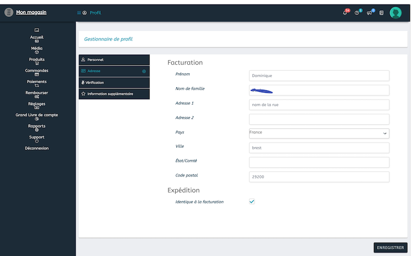Open the Vérification tab
The width and height of the screenshot is (411, 256).
(114, 83)
